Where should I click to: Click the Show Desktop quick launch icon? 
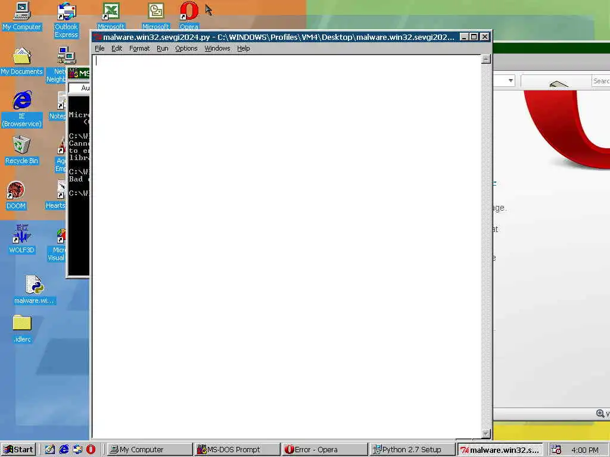pos(50,450)
